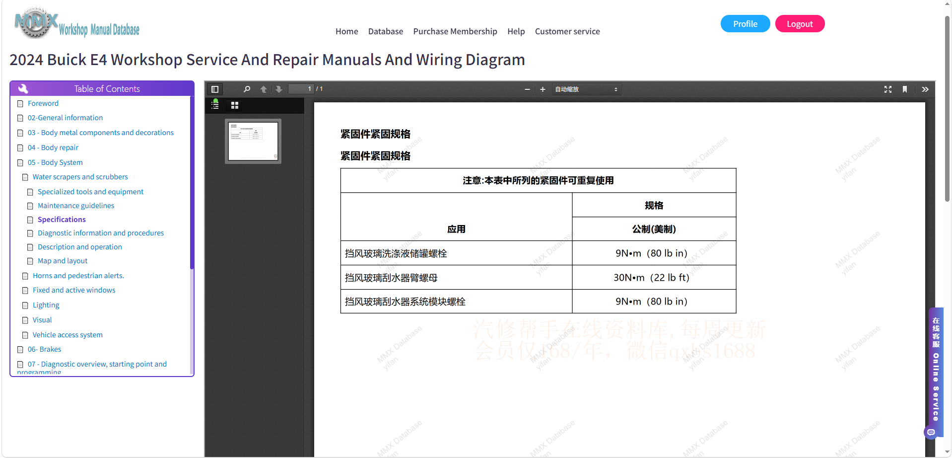The image size is (952, 458).
Task: Expand Horns and pedestrian alerts
Action: point(78,276)
